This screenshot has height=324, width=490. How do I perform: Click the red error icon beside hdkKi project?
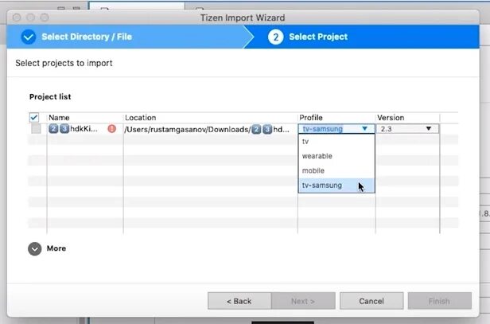coord(111,128)
